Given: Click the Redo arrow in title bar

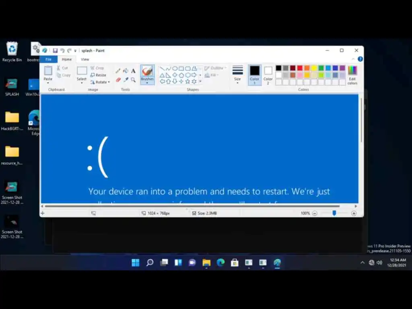Looking at the screenshot, I should 69,50.
